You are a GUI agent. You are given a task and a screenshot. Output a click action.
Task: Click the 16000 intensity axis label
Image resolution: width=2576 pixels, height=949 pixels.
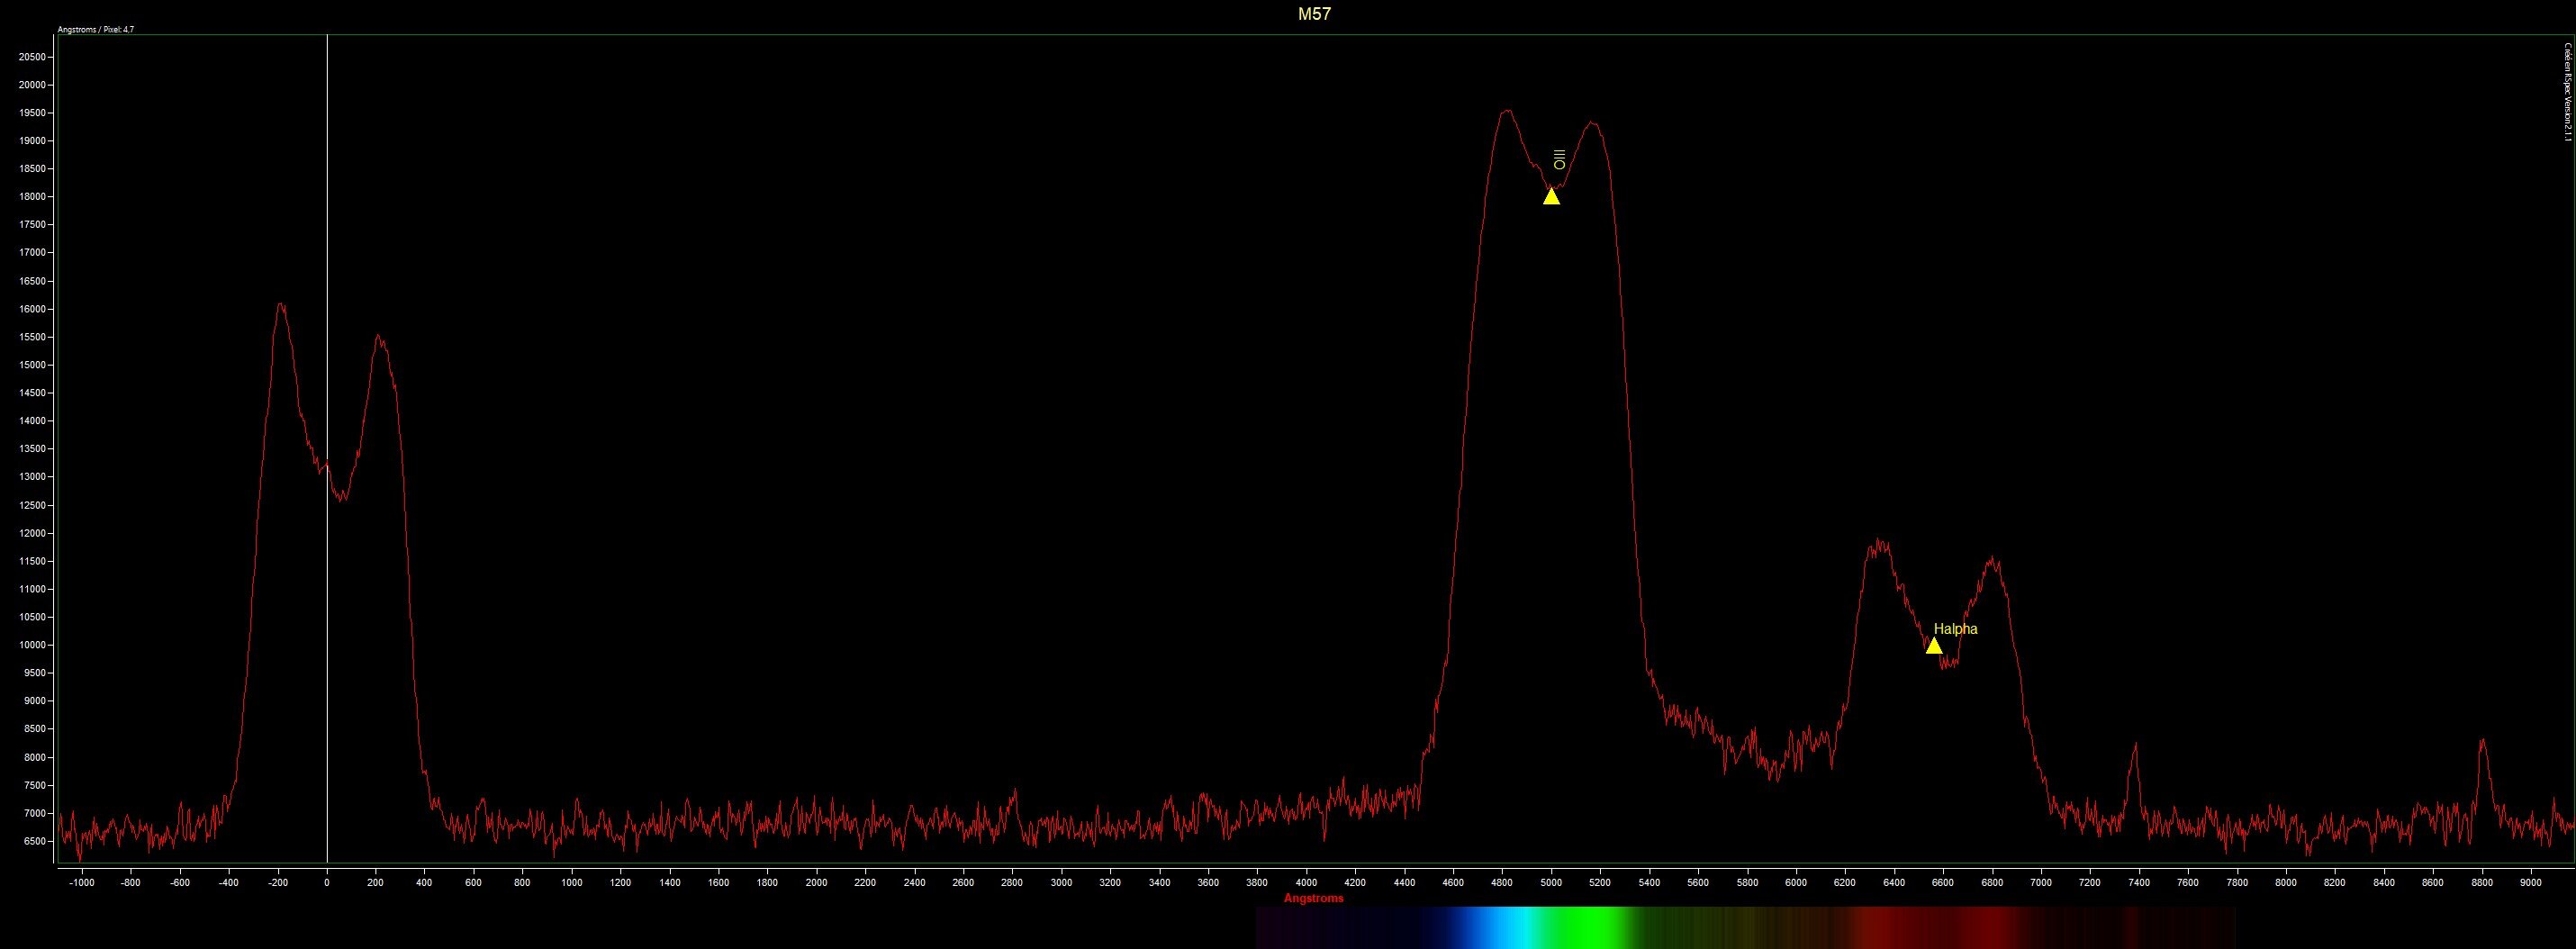pos(33,309)
